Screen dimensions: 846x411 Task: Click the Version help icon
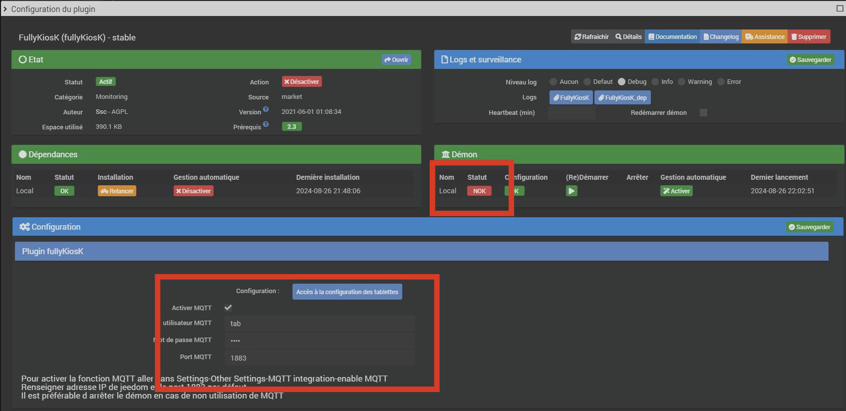click(x=266, y=109)
